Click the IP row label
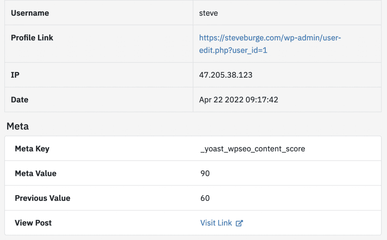The image size is (387, 240). (15, 75)
